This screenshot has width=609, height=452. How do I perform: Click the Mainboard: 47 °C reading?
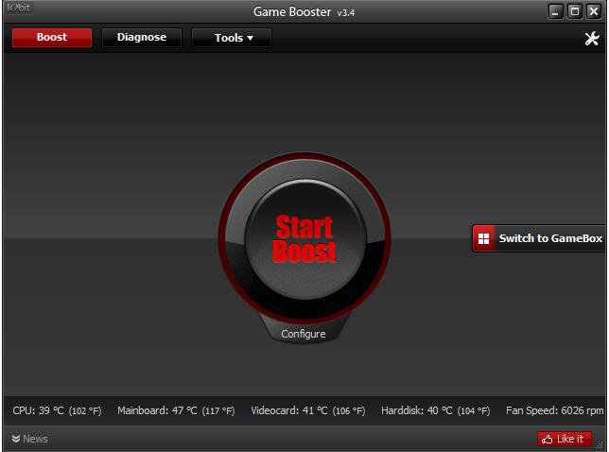pyautogui.click(x=176, y=410)
